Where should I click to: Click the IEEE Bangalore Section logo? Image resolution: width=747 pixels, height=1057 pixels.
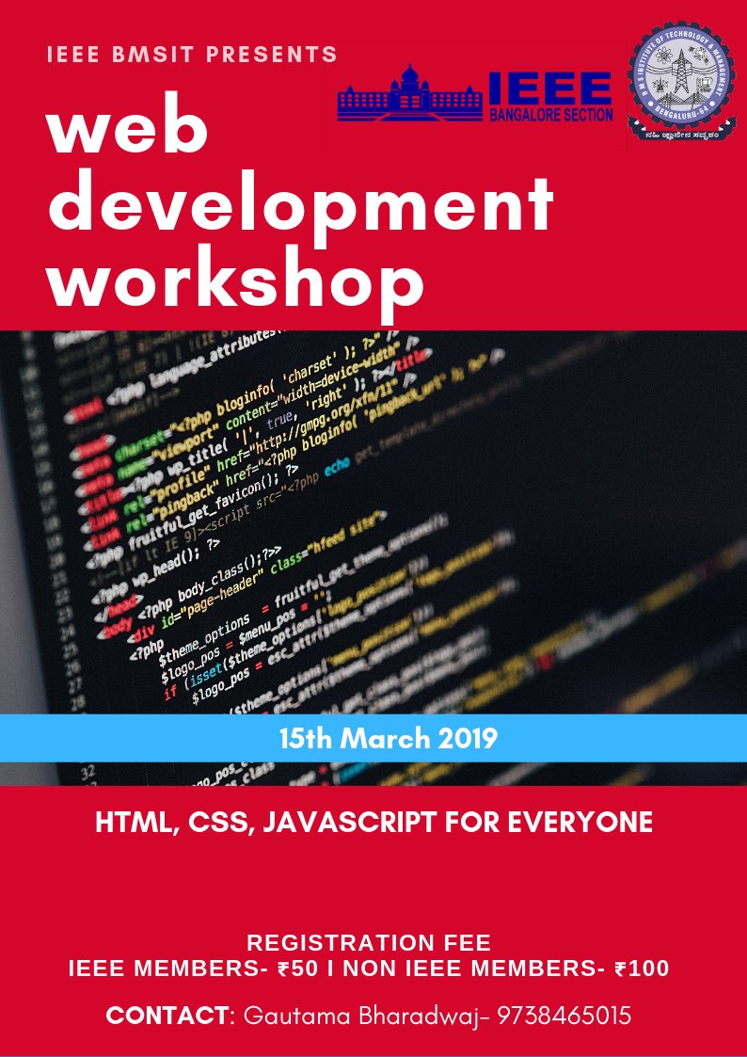475,93
